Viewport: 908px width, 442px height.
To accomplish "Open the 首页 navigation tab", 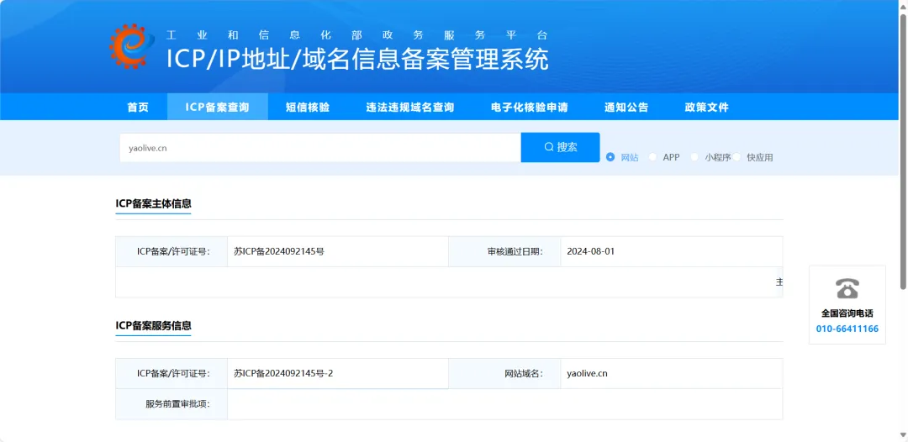I will click(x=138, y=107).
